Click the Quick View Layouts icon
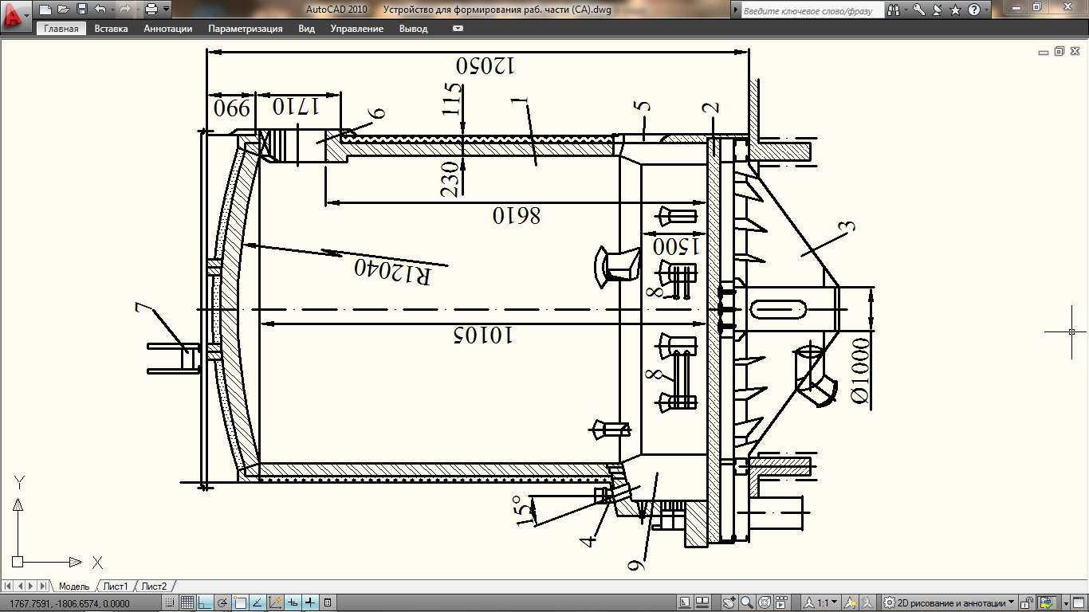 [x=685, y=602]
